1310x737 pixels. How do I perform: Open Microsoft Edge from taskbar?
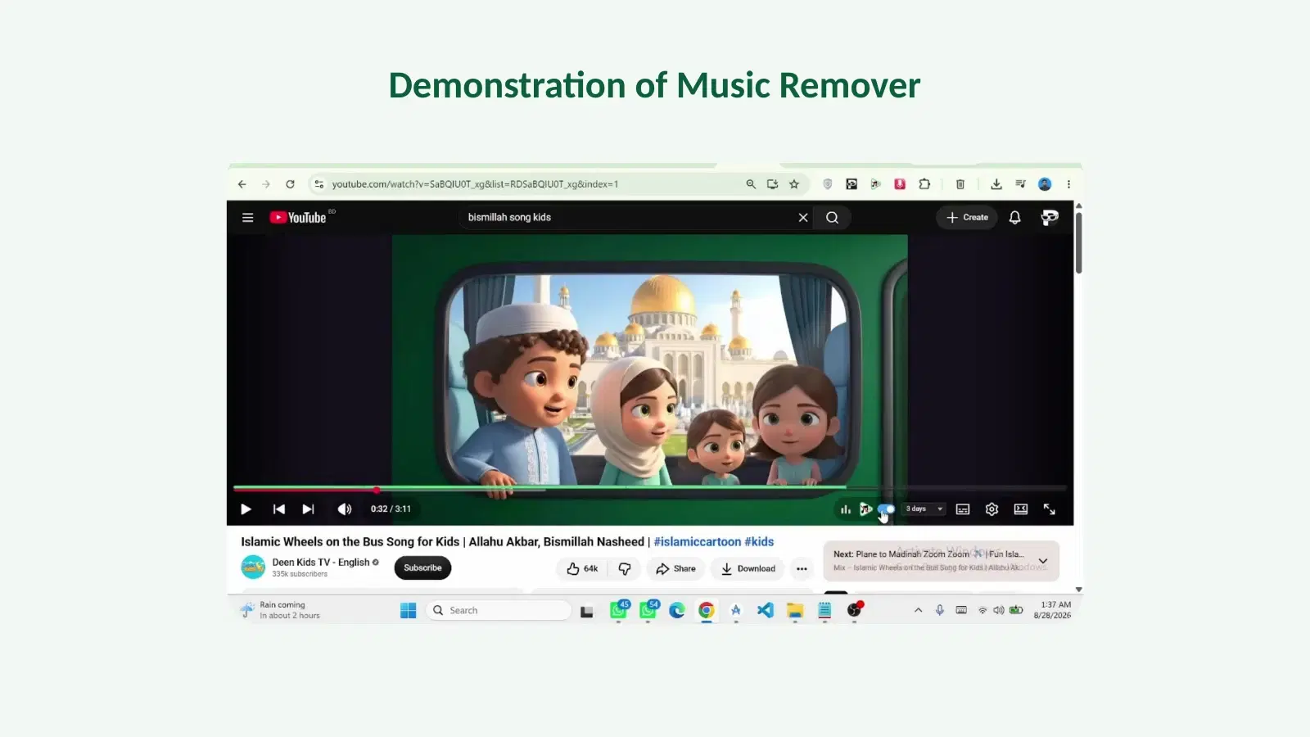677,610
